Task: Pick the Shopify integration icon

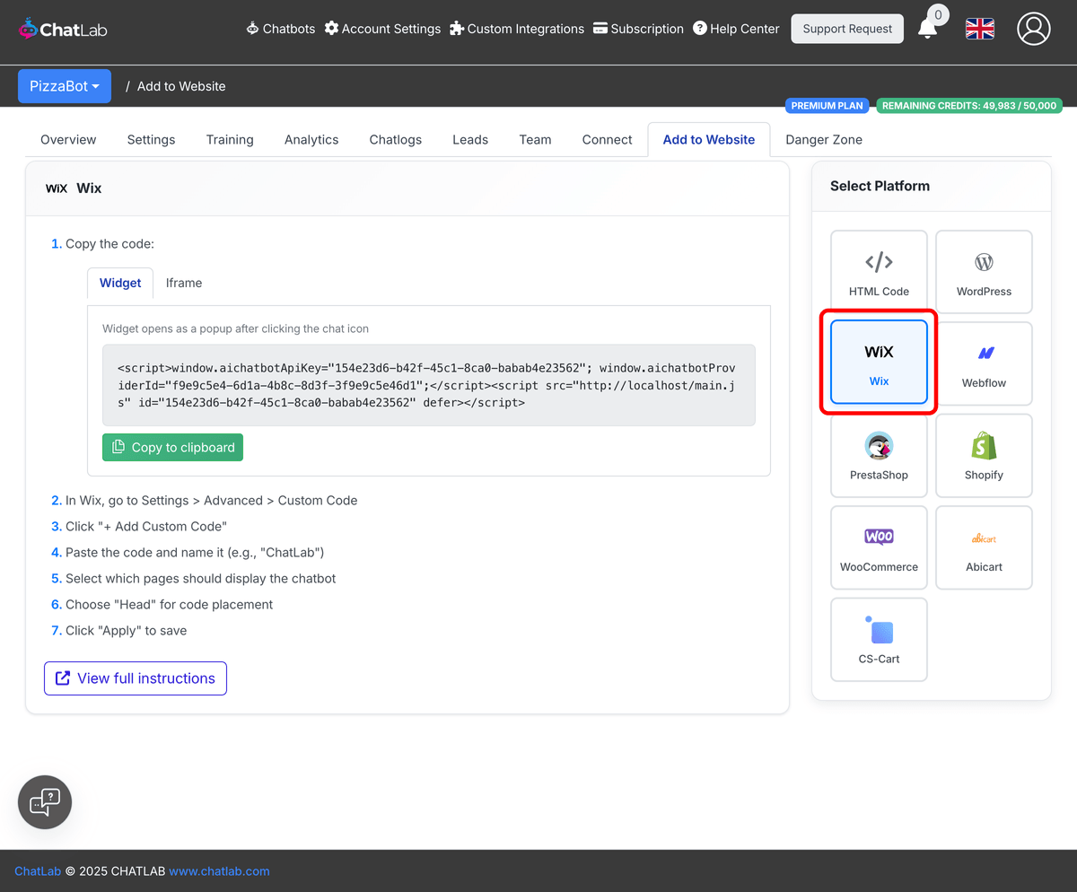Action: (x=984, y=455)
